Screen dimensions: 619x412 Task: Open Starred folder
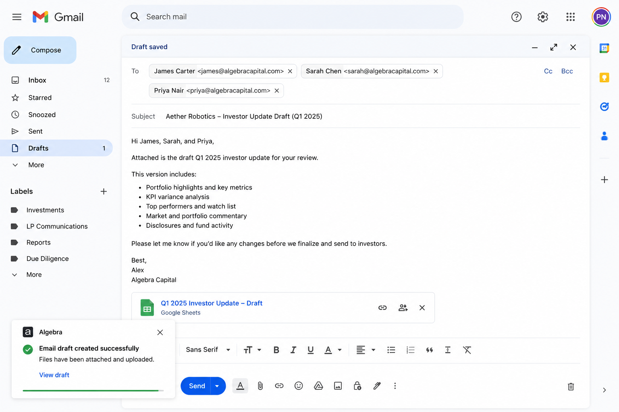(56, 97)
